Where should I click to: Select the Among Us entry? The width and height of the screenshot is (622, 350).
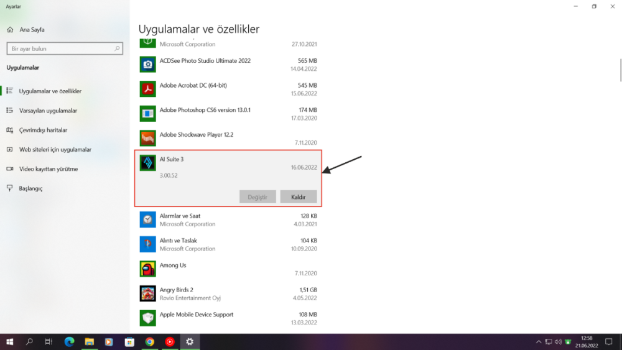click(x=228, y=269)
